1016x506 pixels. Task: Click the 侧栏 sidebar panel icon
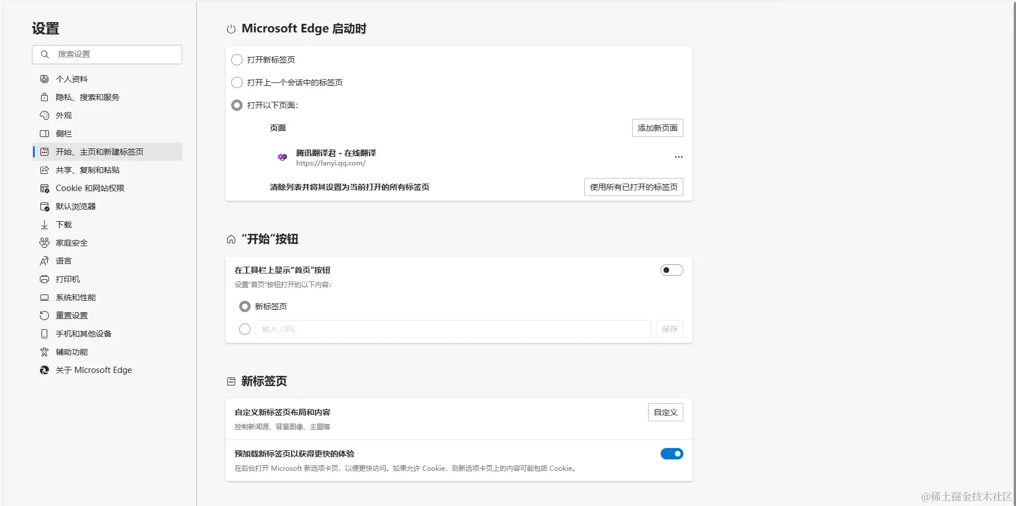click(x=44, y=134)
